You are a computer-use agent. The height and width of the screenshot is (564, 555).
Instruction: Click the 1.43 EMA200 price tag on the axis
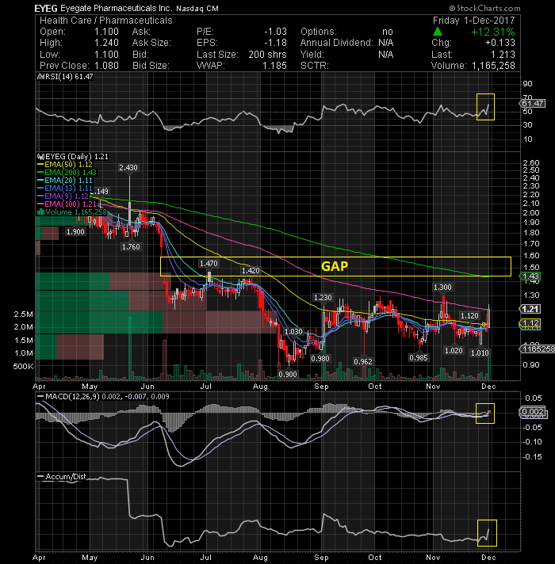click(x=531, y=276)
